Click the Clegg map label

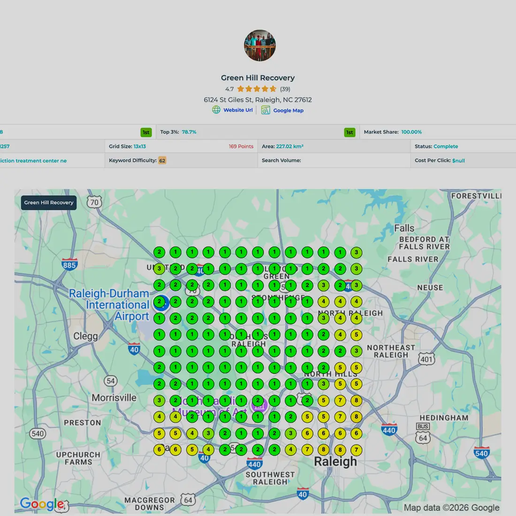click(85, 336)
